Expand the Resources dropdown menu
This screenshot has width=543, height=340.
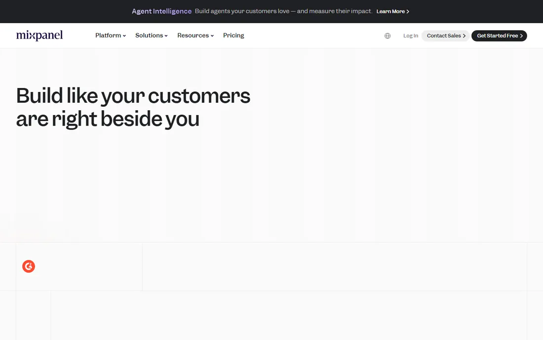[x=195, y=36]
